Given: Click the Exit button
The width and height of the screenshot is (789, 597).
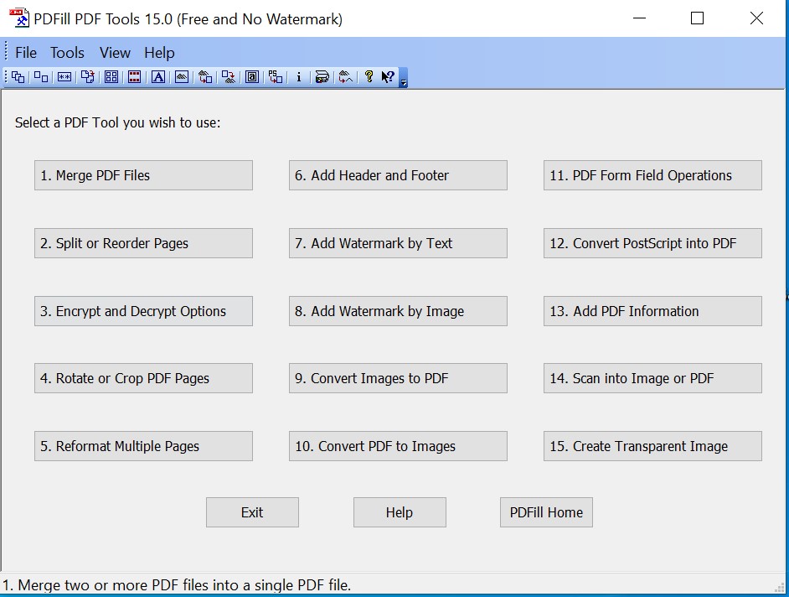Looking at the screenshot, I should pos(252,512).
